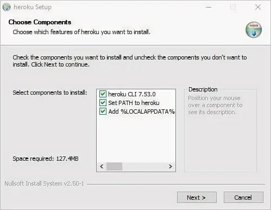Viewport: 271px width, 210px height.
Task: Select the Add %LOCALAPPDATA% component label
Action: (x=141, y=111)
